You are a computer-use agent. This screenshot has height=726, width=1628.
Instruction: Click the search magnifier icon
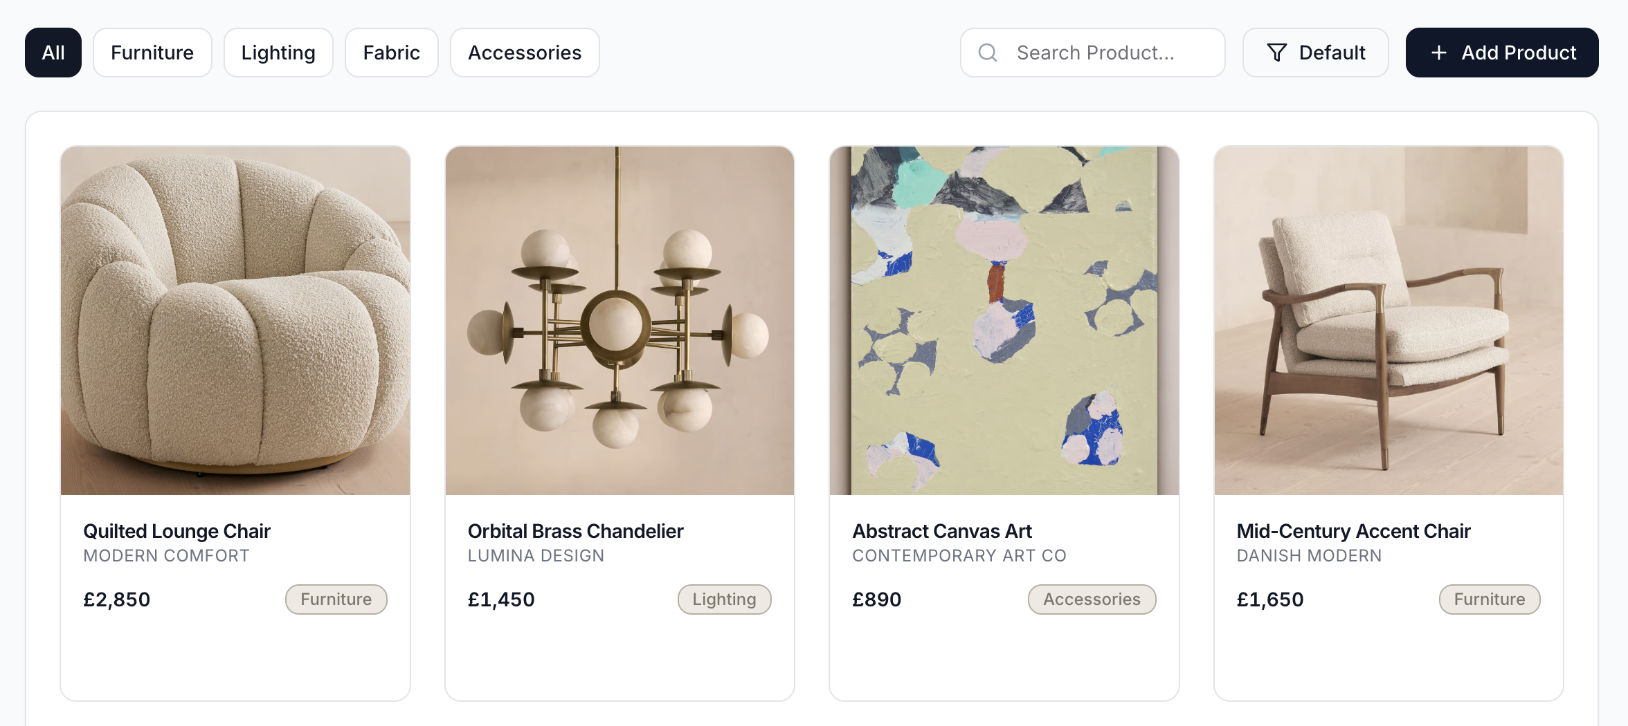[x=987, y=52]
